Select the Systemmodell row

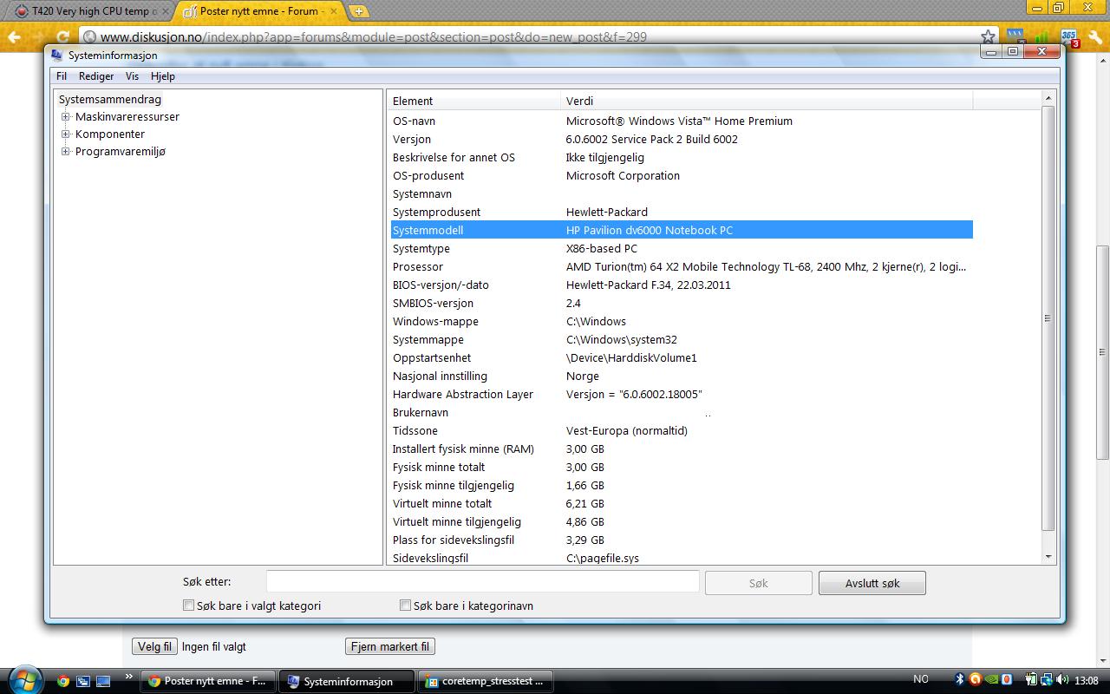(681, 230)
